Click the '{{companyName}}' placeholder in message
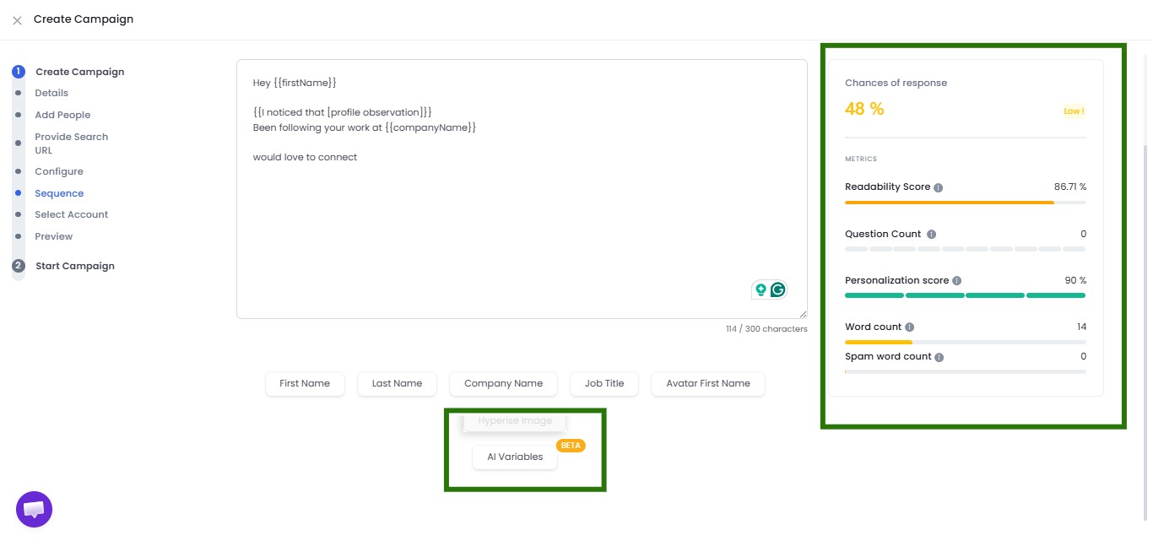 [x=430, y=127]
